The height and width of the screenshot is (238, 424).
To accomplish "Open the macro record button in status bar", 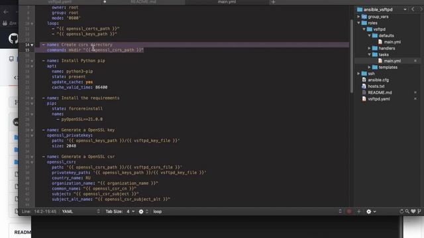I will [x=349, y=212].
